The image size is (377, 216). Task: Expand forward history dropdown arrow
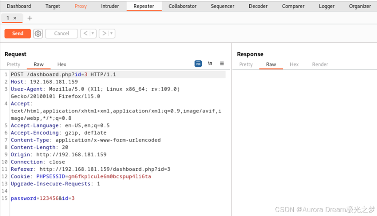coord(111,34)
